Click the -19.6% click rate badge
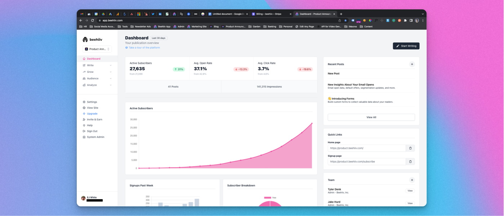504x216 pixels. coord(305,69)
